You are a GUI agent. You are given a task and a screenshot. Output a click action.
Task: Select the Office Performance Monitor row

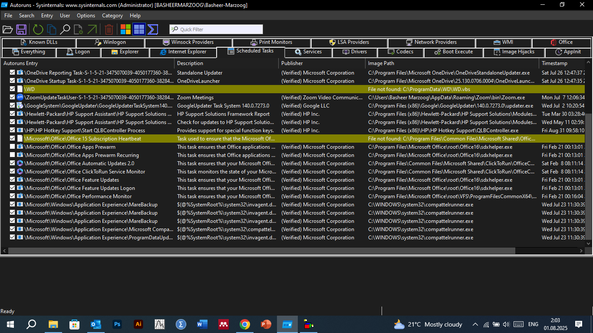click(x=293, y=196)
